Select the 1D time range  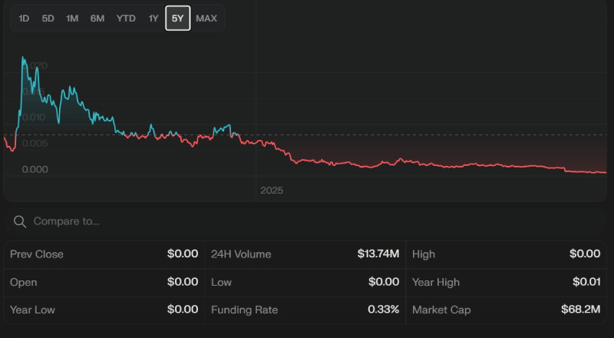coord(24,18)
